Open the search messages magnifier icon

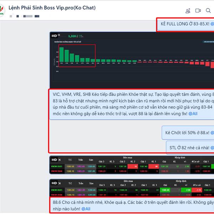[x=208, y=10]
